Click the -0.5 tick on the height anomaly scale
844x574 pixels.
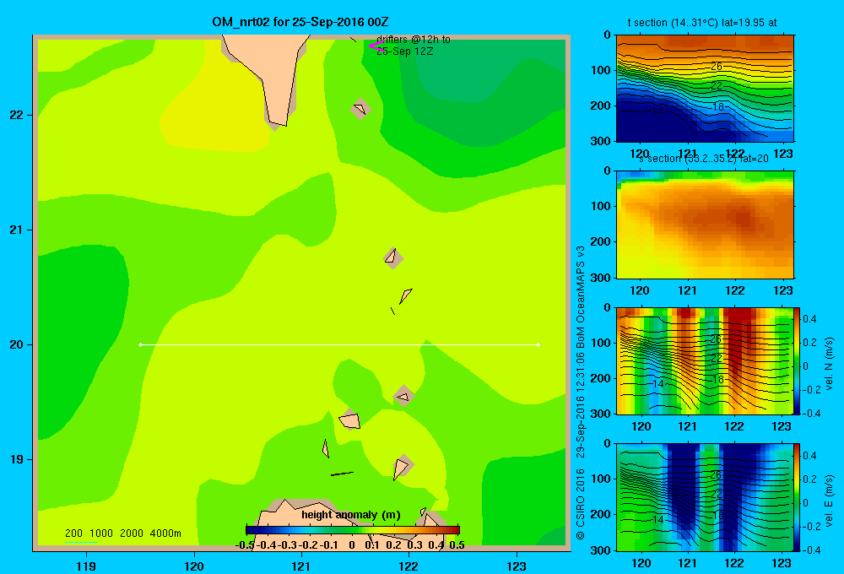[245, 545]
